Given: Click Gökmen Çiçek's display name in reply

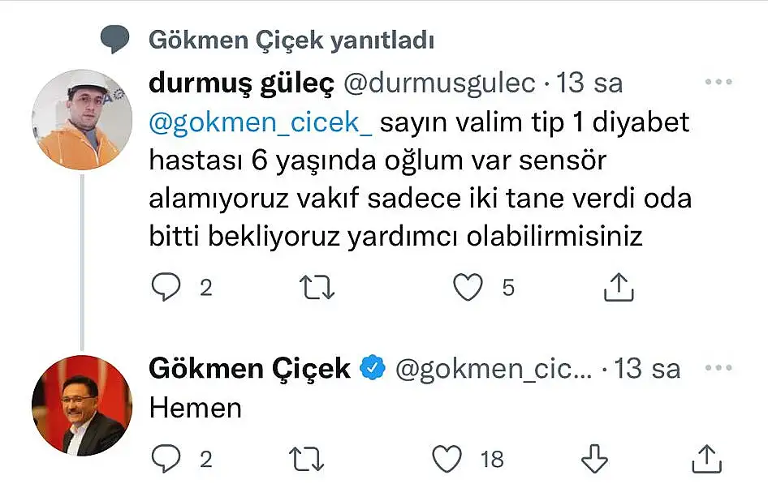Looking at the screenshot, I should 250,369.
